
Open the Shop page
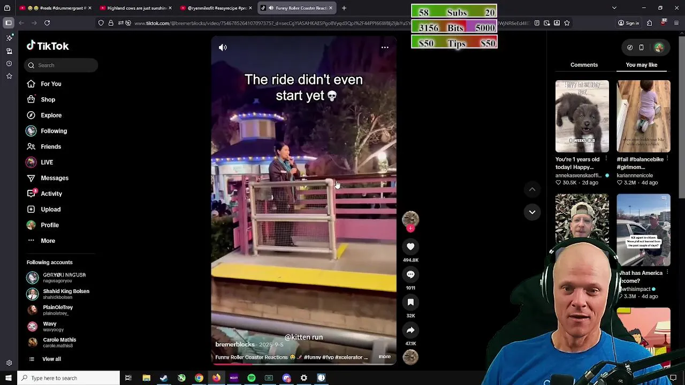[x=41, y=99]
